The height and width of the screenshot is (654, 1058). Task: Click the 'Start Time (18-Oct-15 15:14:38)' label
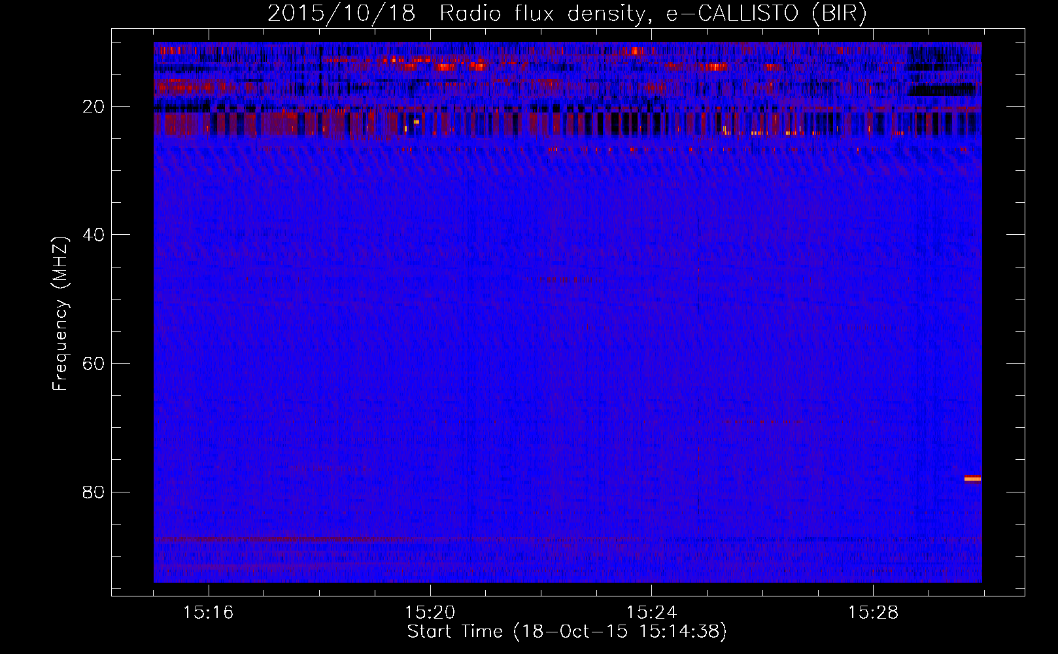[567, 632]
